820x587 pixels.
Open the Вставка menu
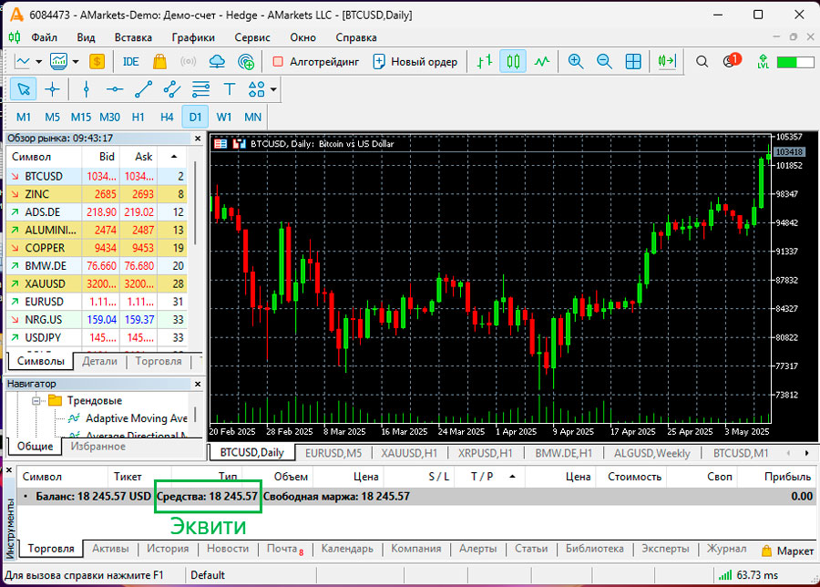tap(133, 37)
